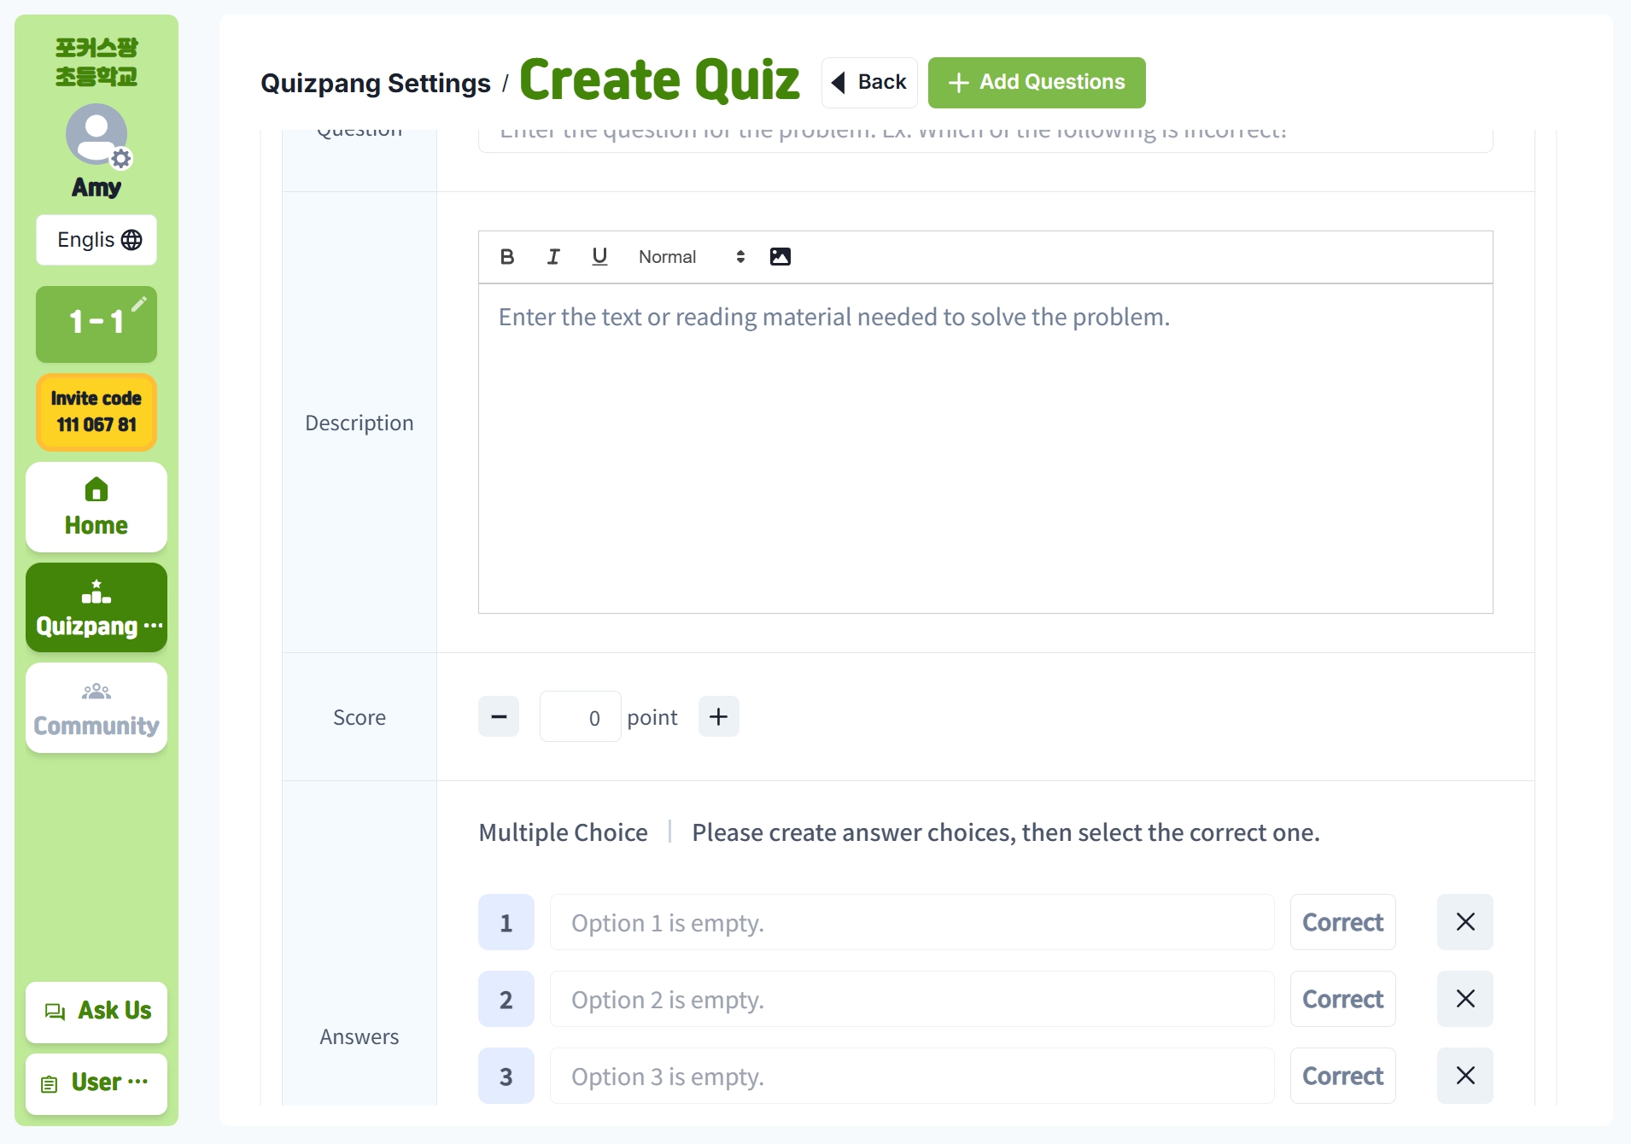This screenshot has width=1631, height=1144.
Task: Open the English language selector
Action: click(96, 240)
